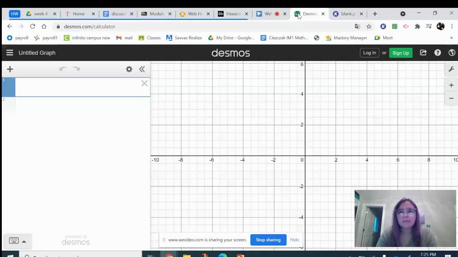Switch to the HW pinned tab
The height and width of the screenshot is (257, 458).
(x=15, y=14)
